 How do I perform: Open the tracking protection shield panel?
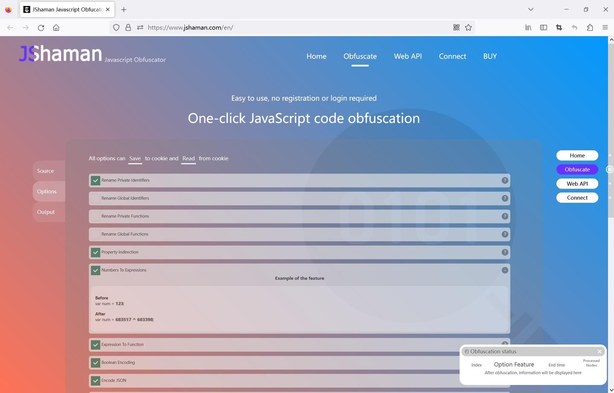point(116,27)
